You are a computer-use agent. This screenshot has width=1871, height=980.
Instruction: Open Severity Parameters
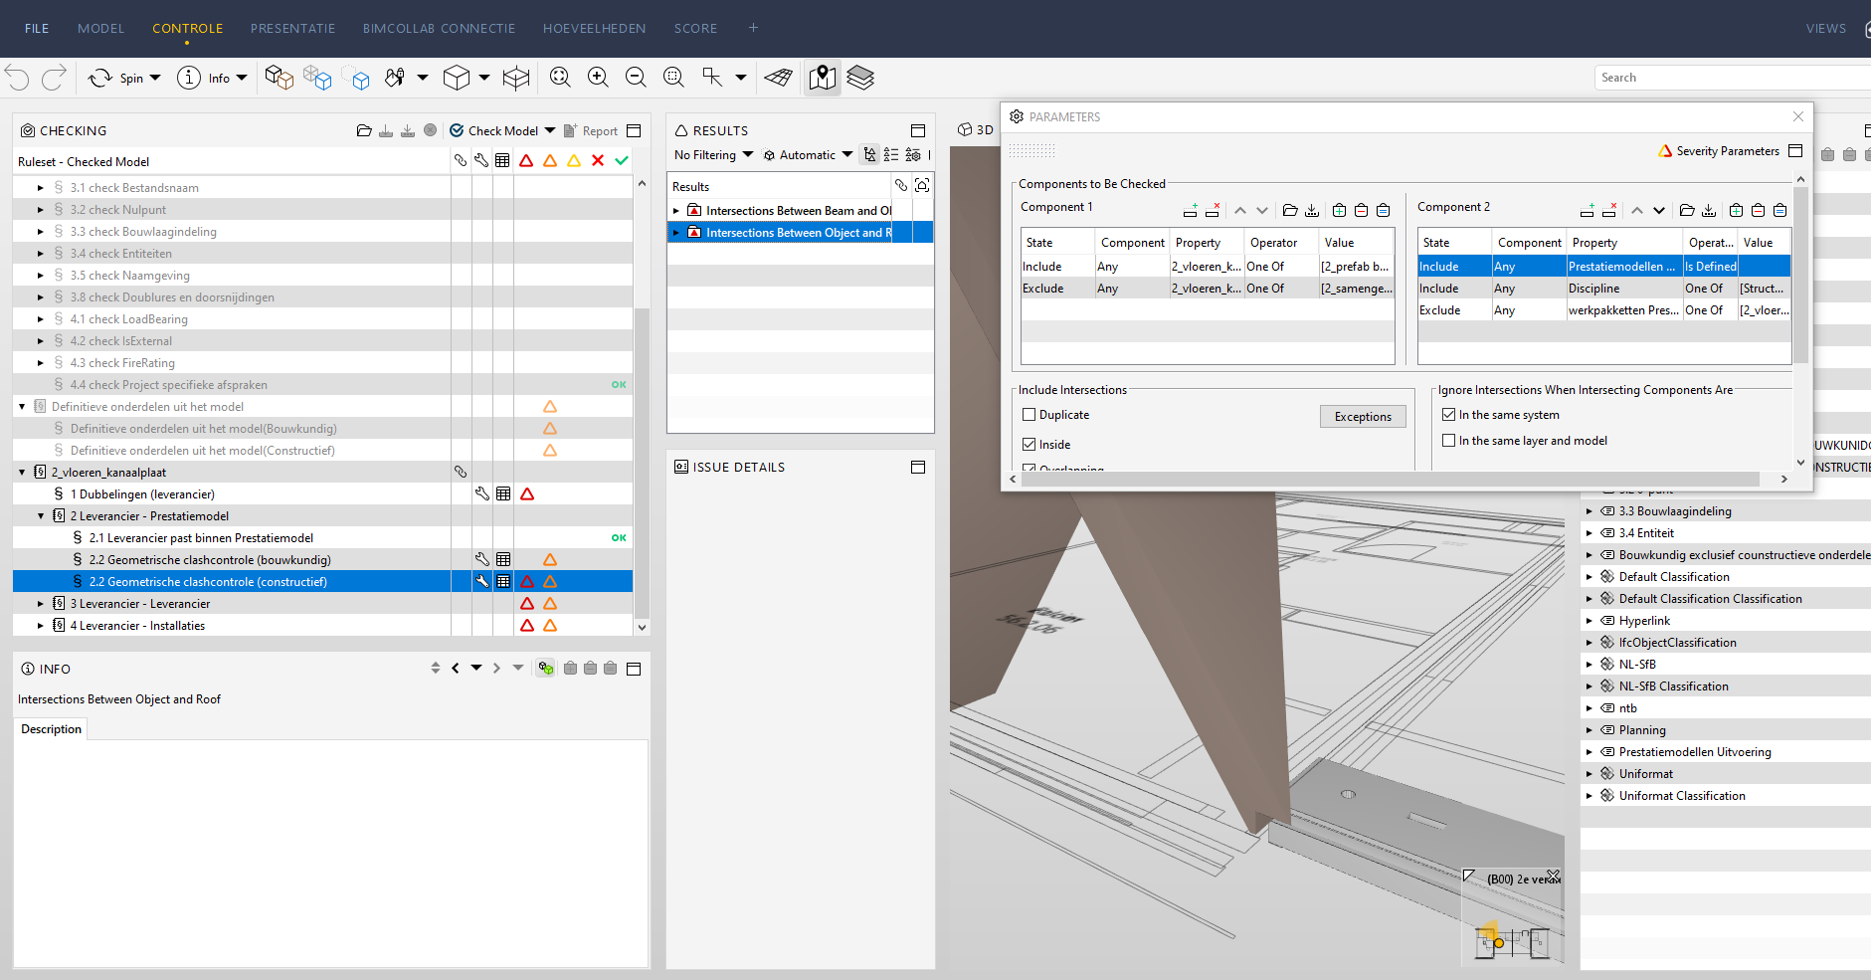coord(1719,150)
